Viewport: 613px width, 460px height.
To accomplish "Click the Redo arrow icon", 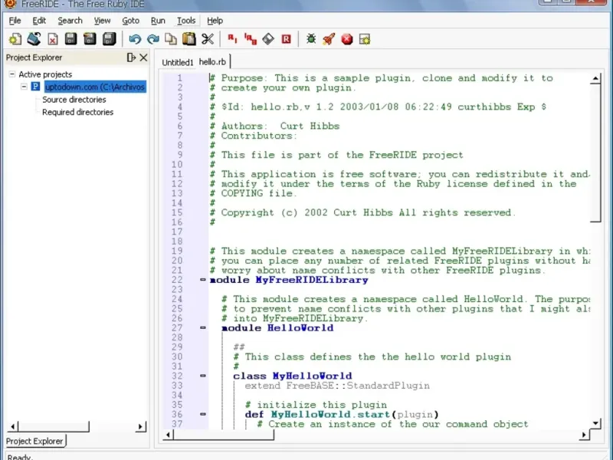I will point(153,39).
